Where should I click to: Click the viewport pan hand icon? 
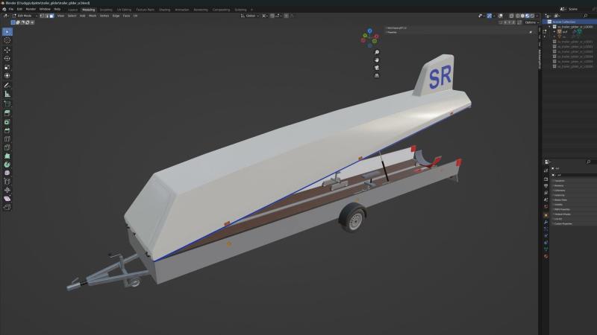377,60
